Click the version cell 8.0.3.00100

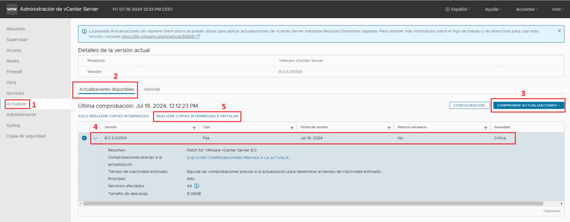115,138
